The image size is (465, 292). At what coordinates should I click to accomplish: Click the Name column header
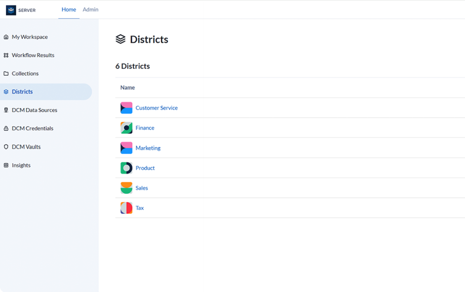point(127,87)
